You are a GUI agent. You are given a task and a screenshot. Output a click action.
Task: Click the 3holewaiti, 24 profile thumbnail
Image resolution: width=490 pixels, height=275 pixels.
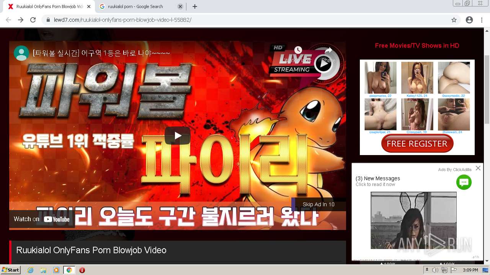[x=454, y=114]
